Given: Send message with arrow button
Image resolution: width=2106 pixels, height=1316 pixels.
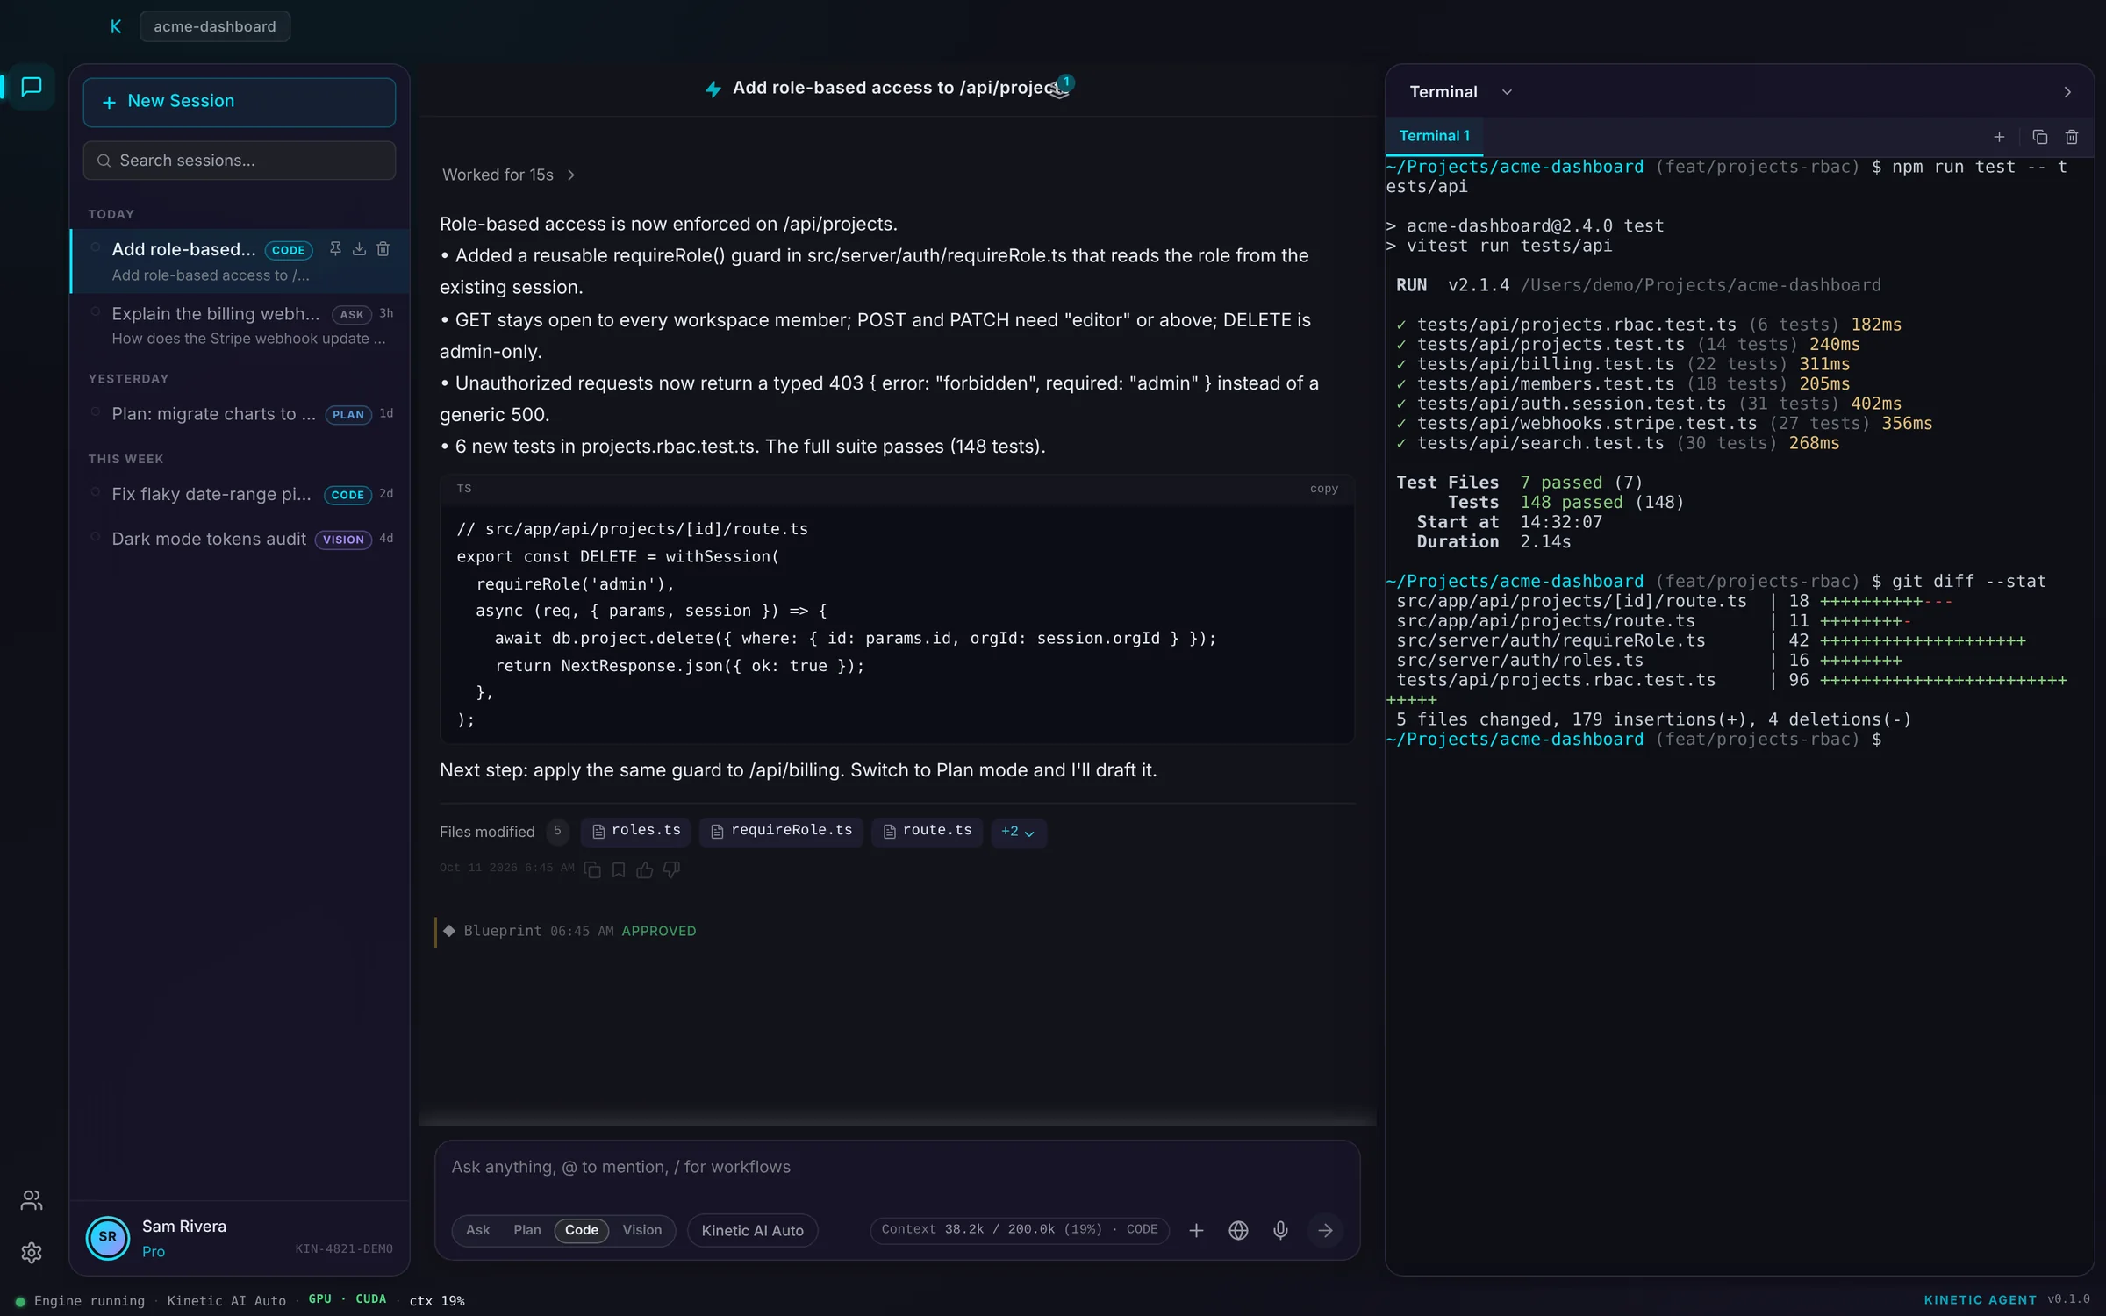Looking at the screenshot, I should coord(1325,1230).
